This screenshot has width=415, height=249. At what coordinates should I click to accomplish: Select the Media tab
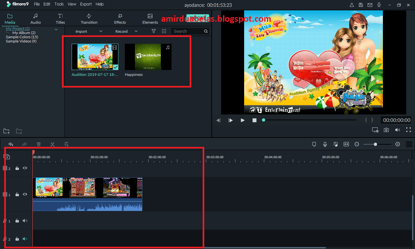pyautogui.click(x=10, y=19)
